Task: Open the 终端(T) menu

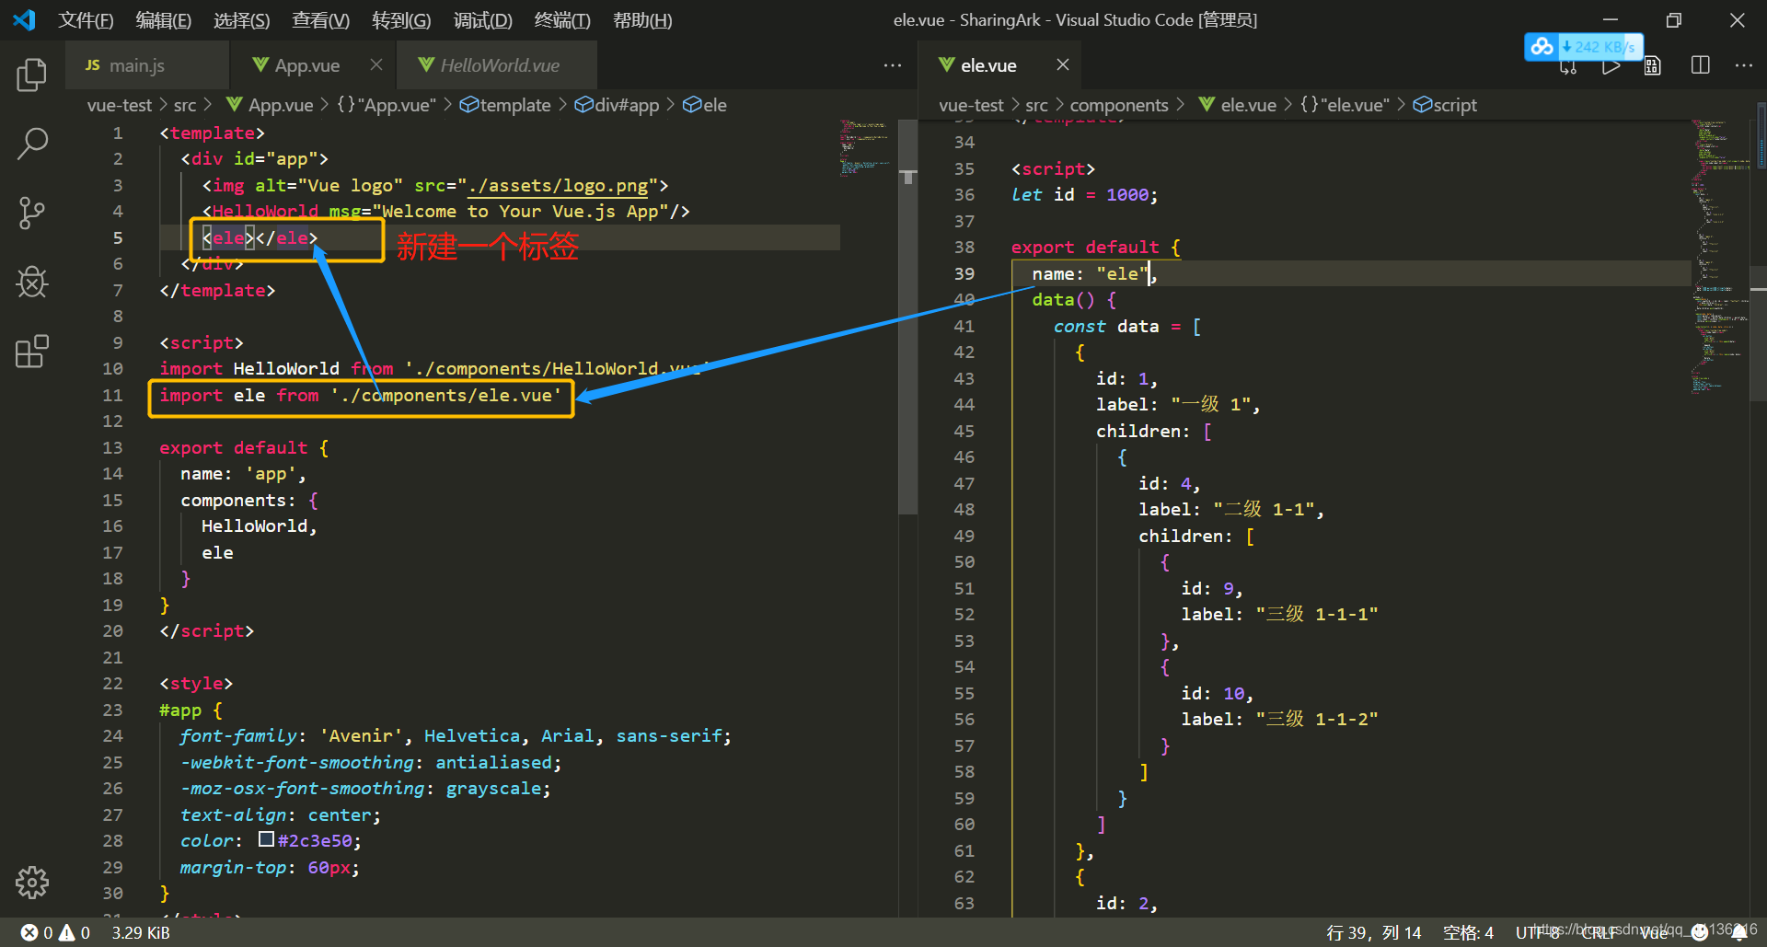Action: (562, 20)
